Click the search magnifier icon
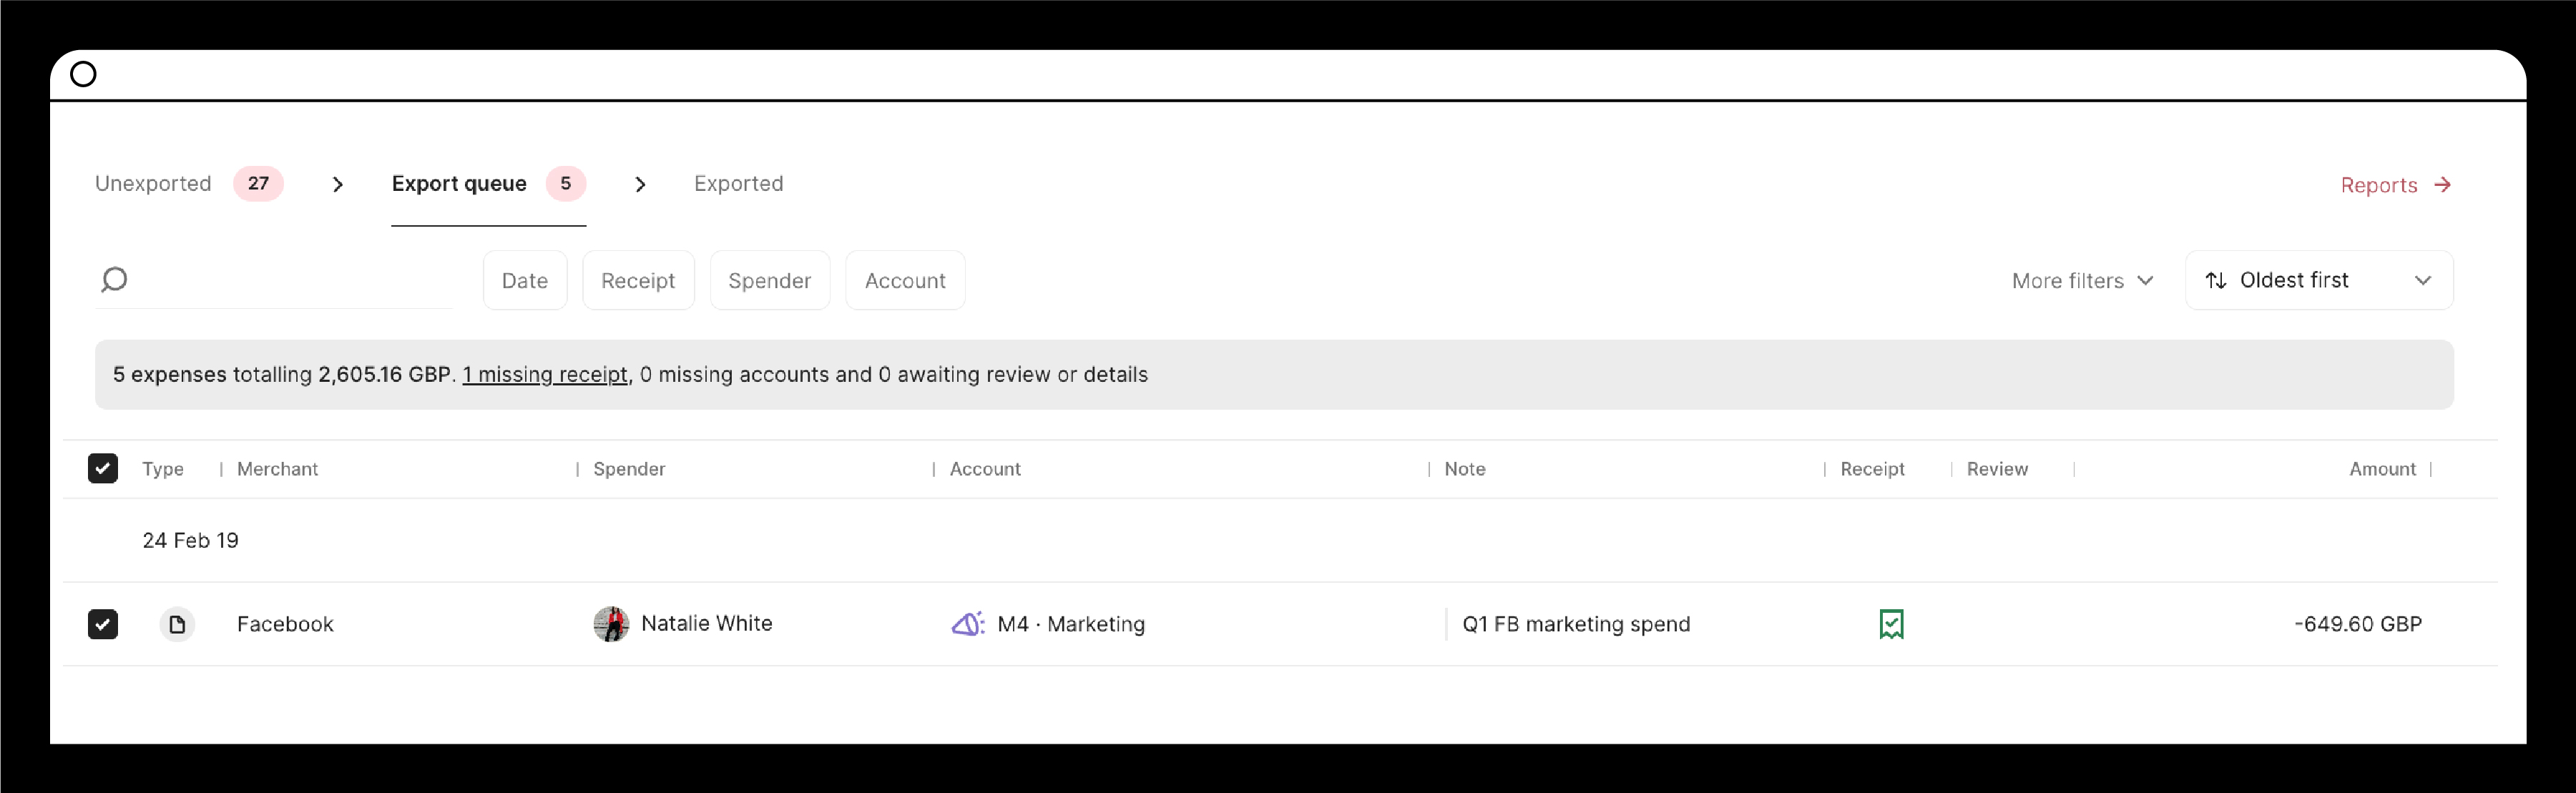Image resolution: width=2576 pixels, height=793 pixels. 115,280
